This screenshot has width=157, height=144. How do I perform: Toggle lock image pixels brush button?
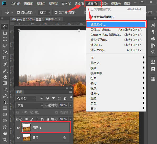pyautogui.click(x=32, y=119)
